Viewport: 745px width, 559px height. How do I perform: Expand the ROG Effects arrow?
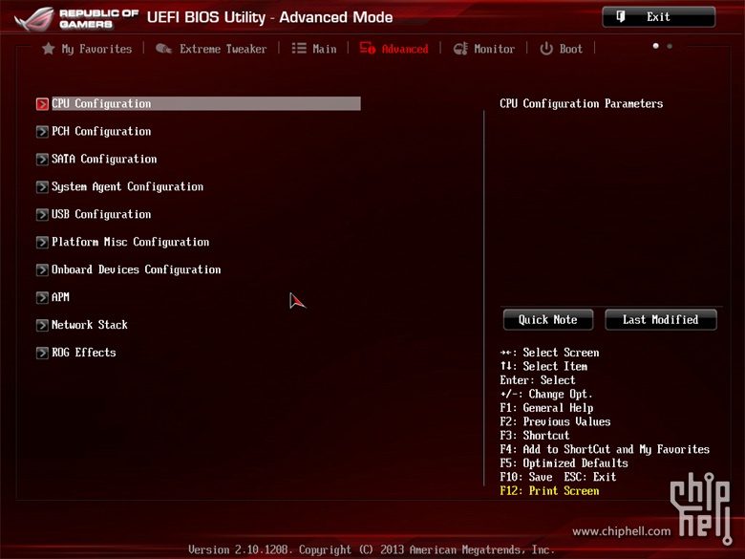coord(42,353)
